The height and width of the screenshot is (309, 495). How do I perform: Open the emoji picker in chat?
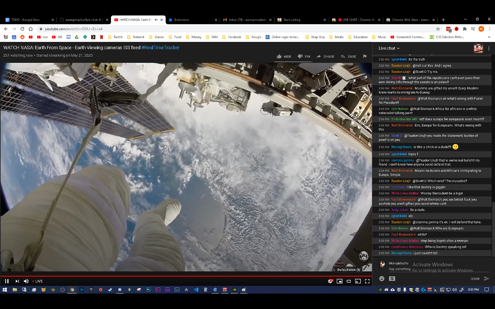382,278
